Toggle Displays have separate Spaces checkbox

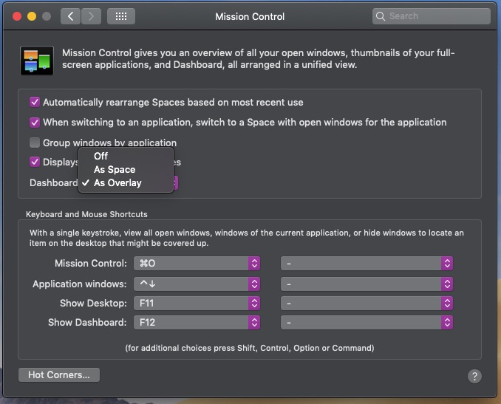pos(35,162)
